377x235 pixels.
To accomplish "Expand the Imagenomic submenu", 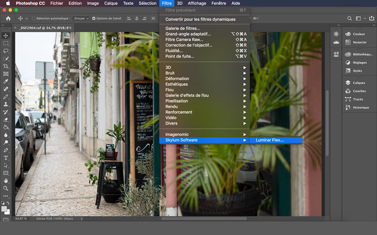I will (x=205, y=134).
